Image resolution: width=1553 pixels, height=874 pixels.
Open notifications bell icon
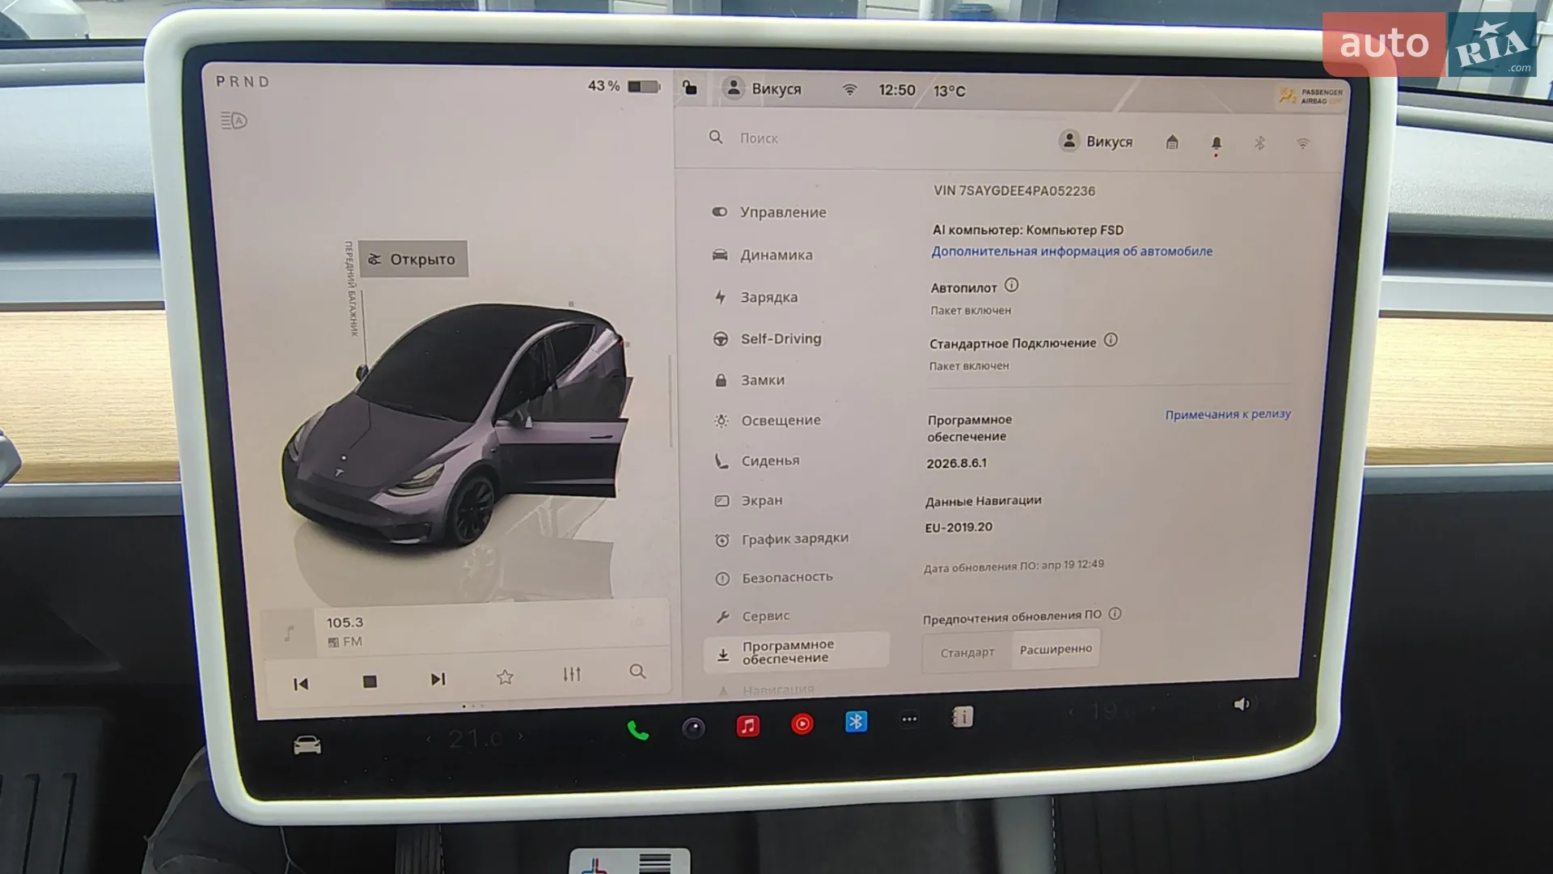tap(1216, 144)
